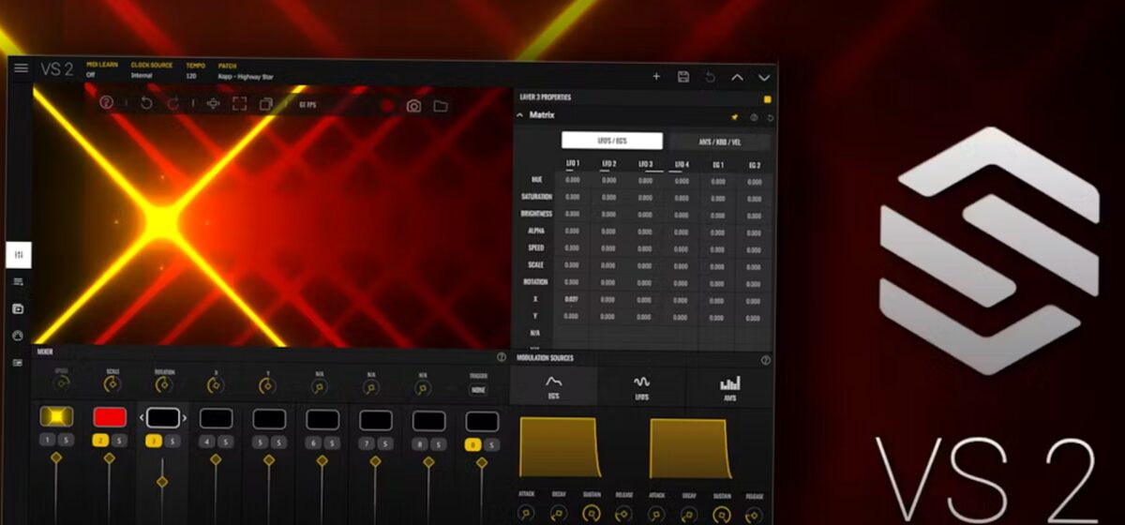This screenshot has height=525, width=1125.
Task: Select layer 1 yellow cross thumbnail
Action: coord(56,417)
